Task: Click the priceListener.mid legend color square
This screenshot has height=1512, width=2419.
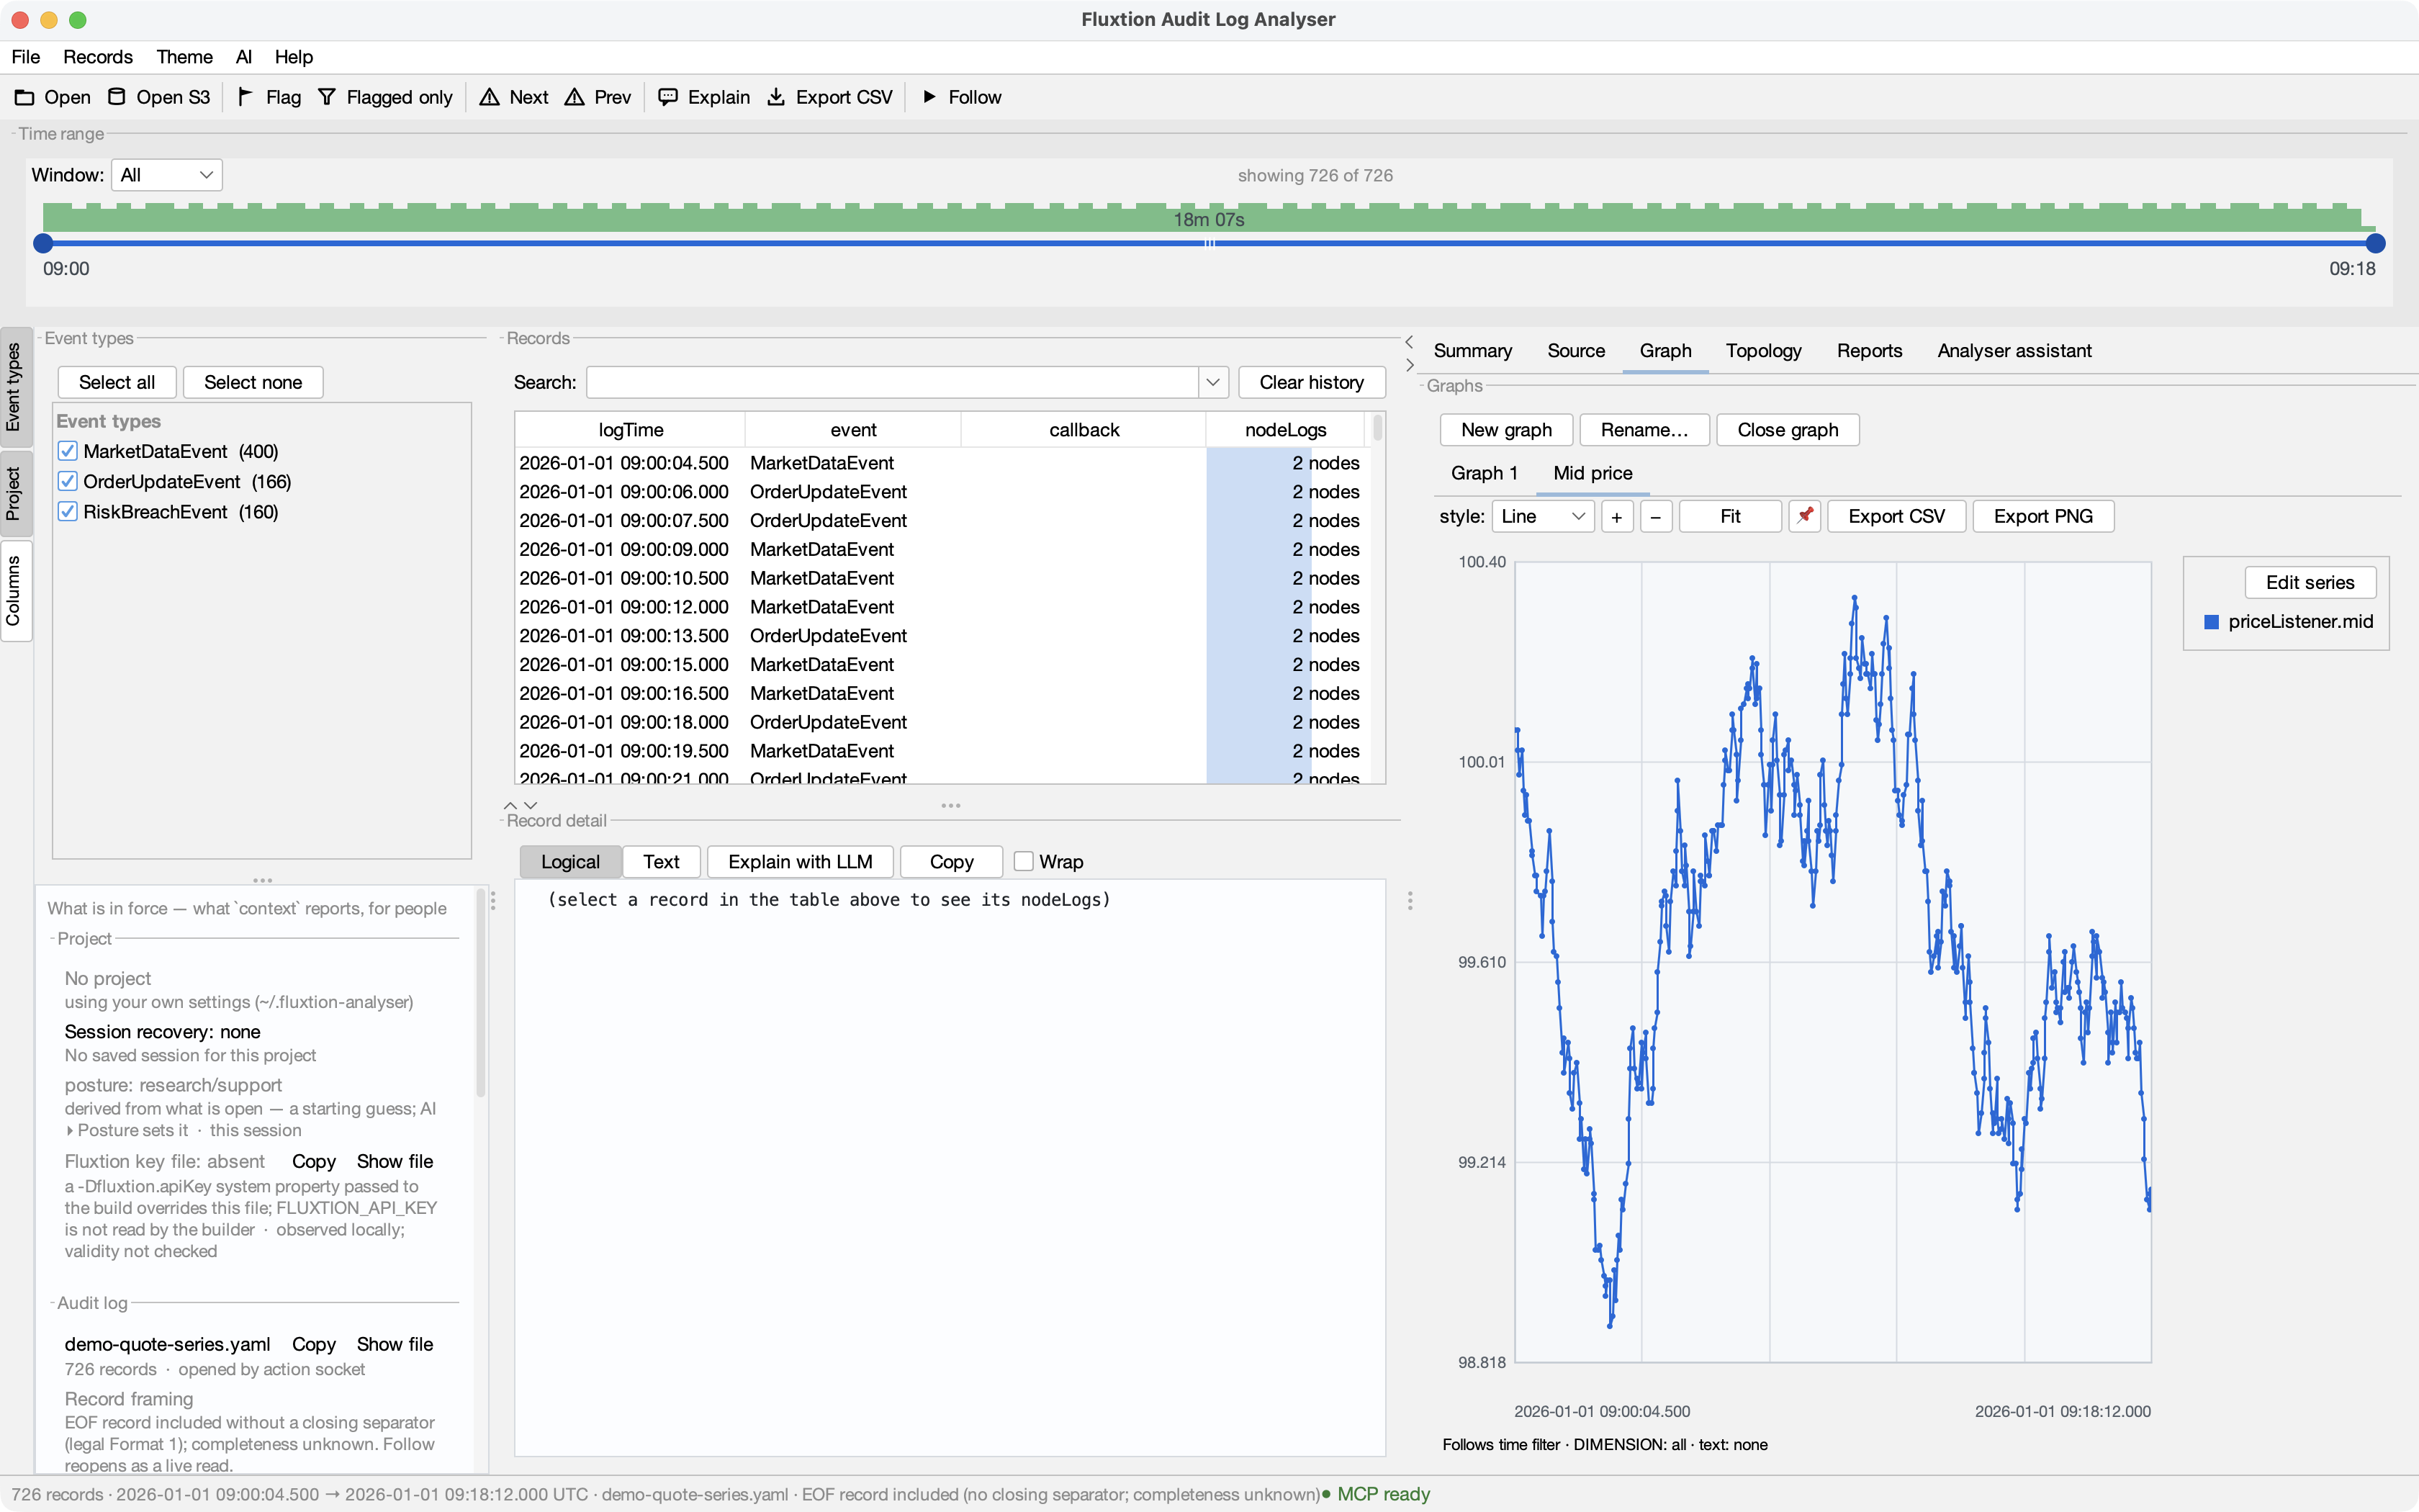Action: [x=2211, y=622]
